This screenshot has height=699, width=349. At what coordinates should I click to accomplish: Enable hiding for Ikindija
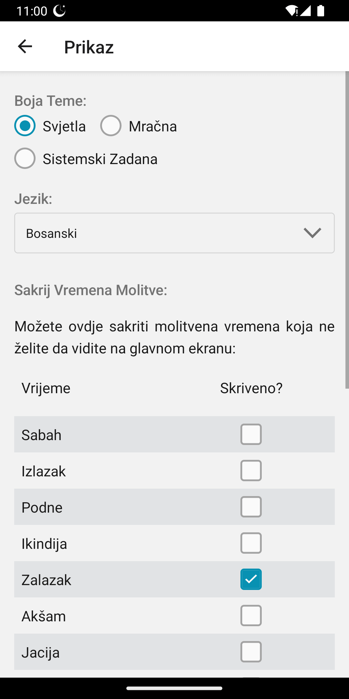tap(251, 543)
